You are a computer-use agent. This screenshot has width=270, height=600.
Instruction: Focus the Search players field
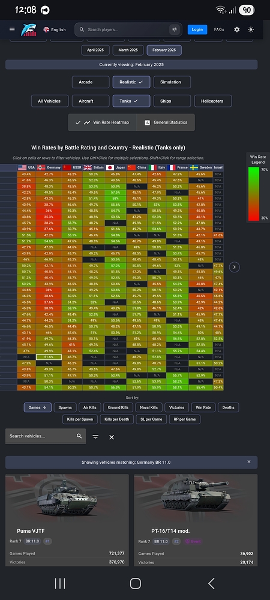tap(128, 29)
